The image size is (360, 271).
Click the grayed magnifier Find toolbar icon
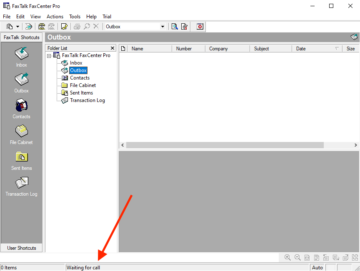tap(87, 27)
